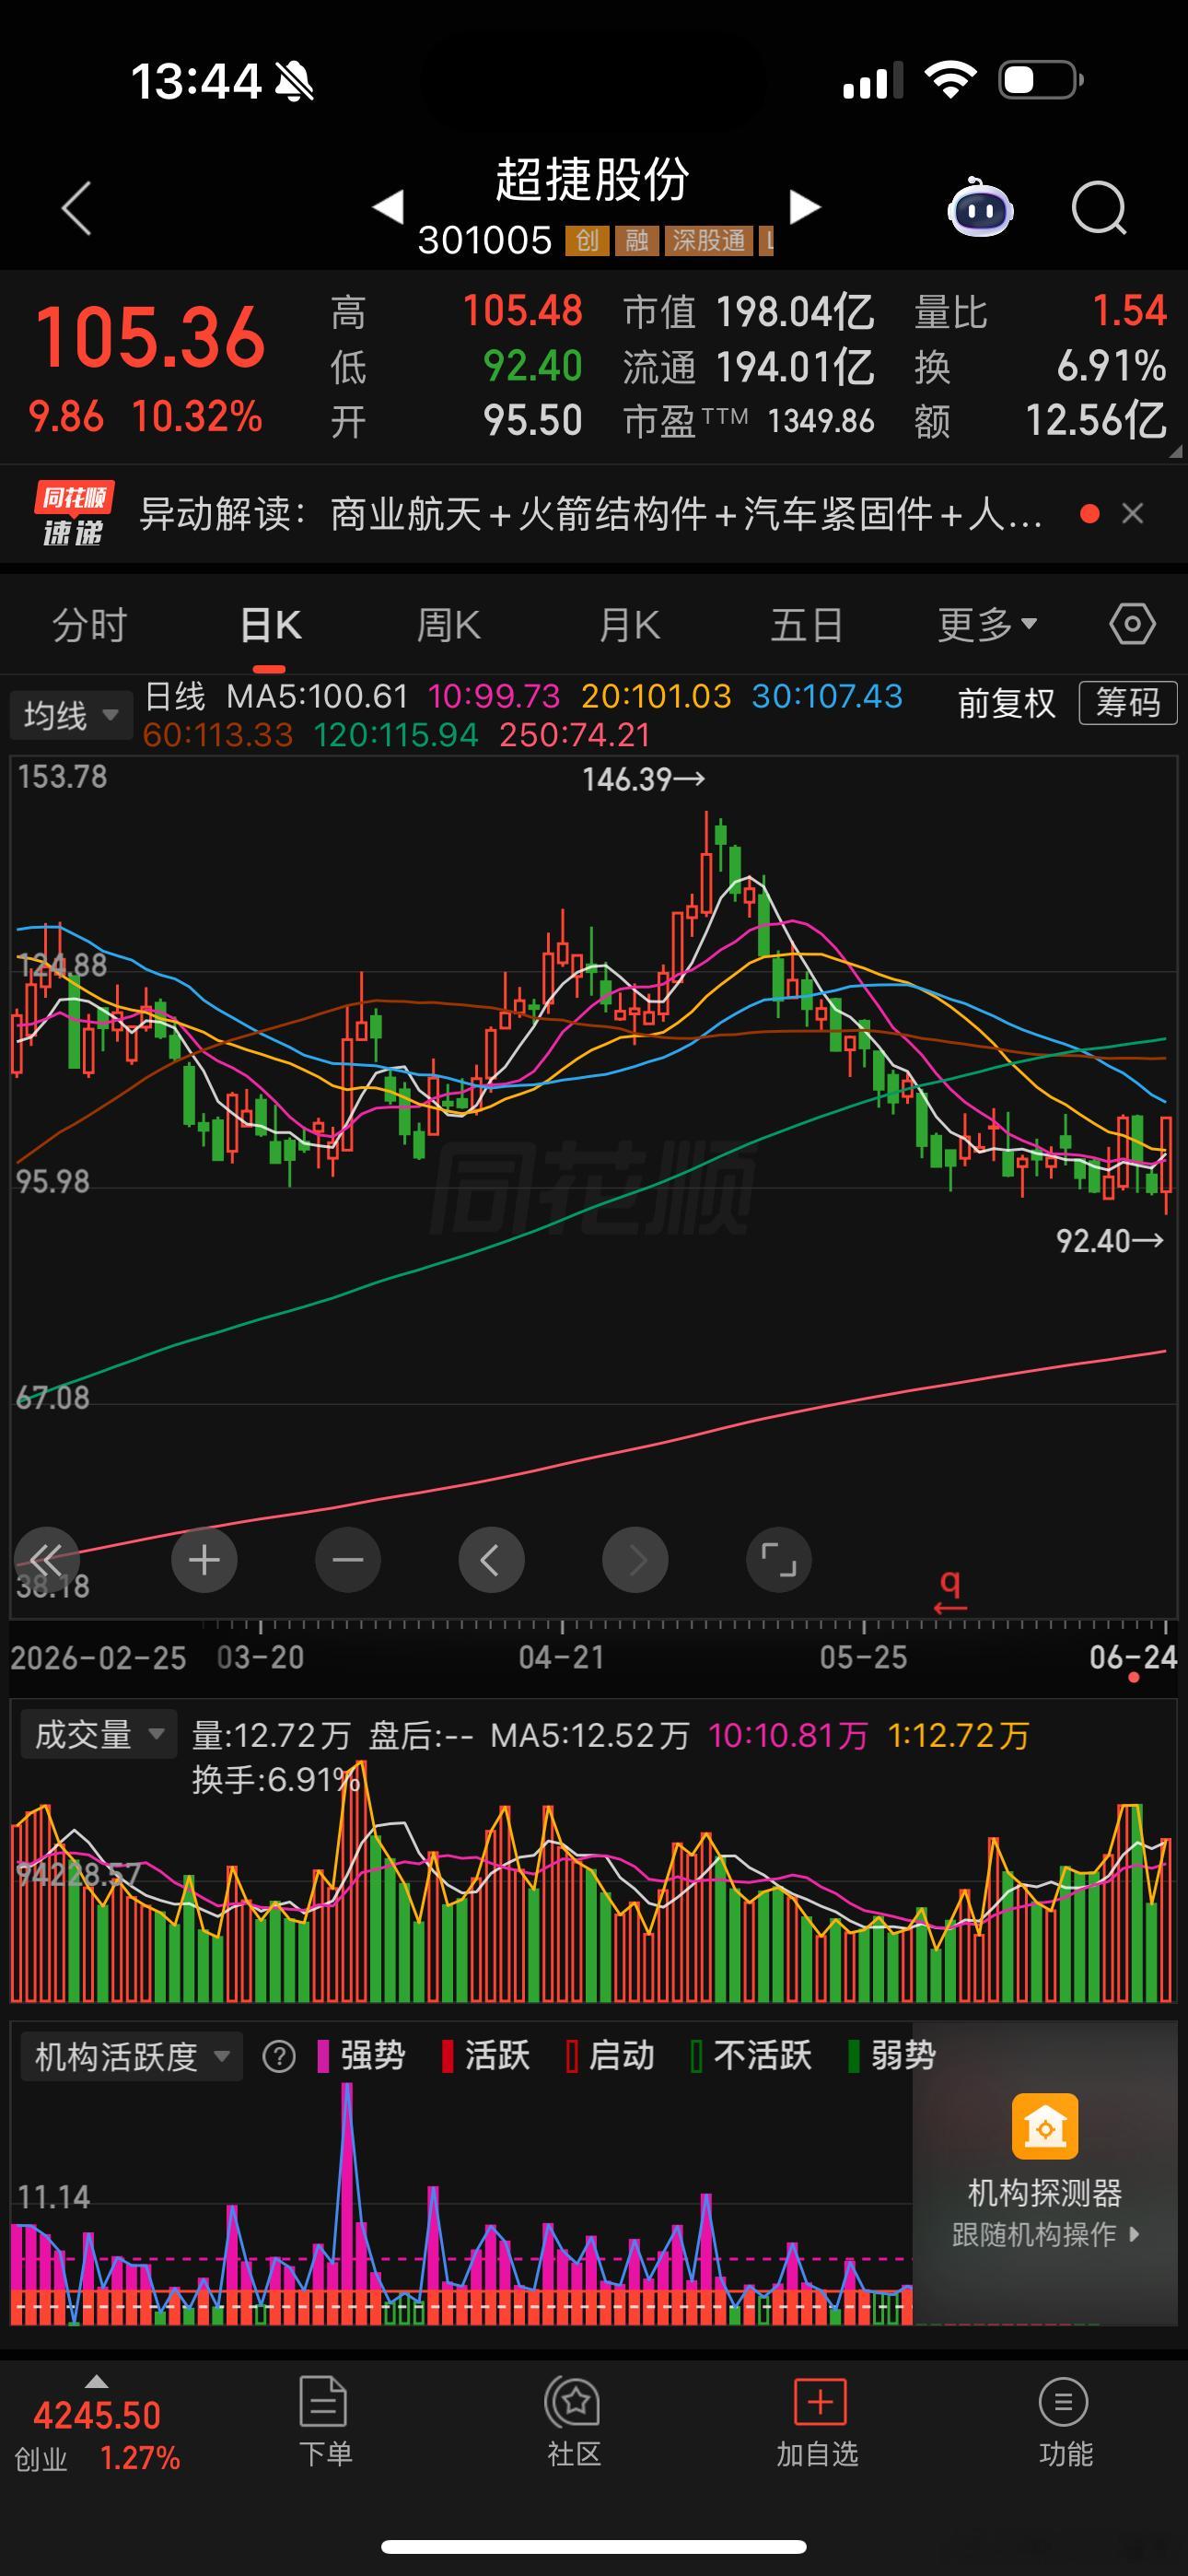The image size is (1188, 2576).
Task: Tap the 活跃 legend item
Action: click(x=486, y=2056)
